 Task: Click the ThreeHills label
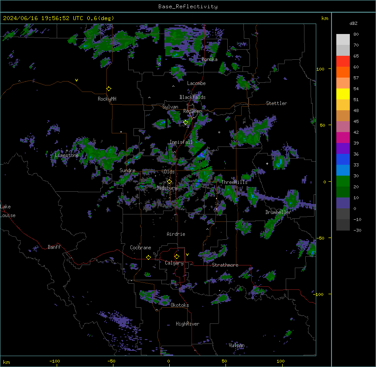pyautogui.click(x=234, y=182)
